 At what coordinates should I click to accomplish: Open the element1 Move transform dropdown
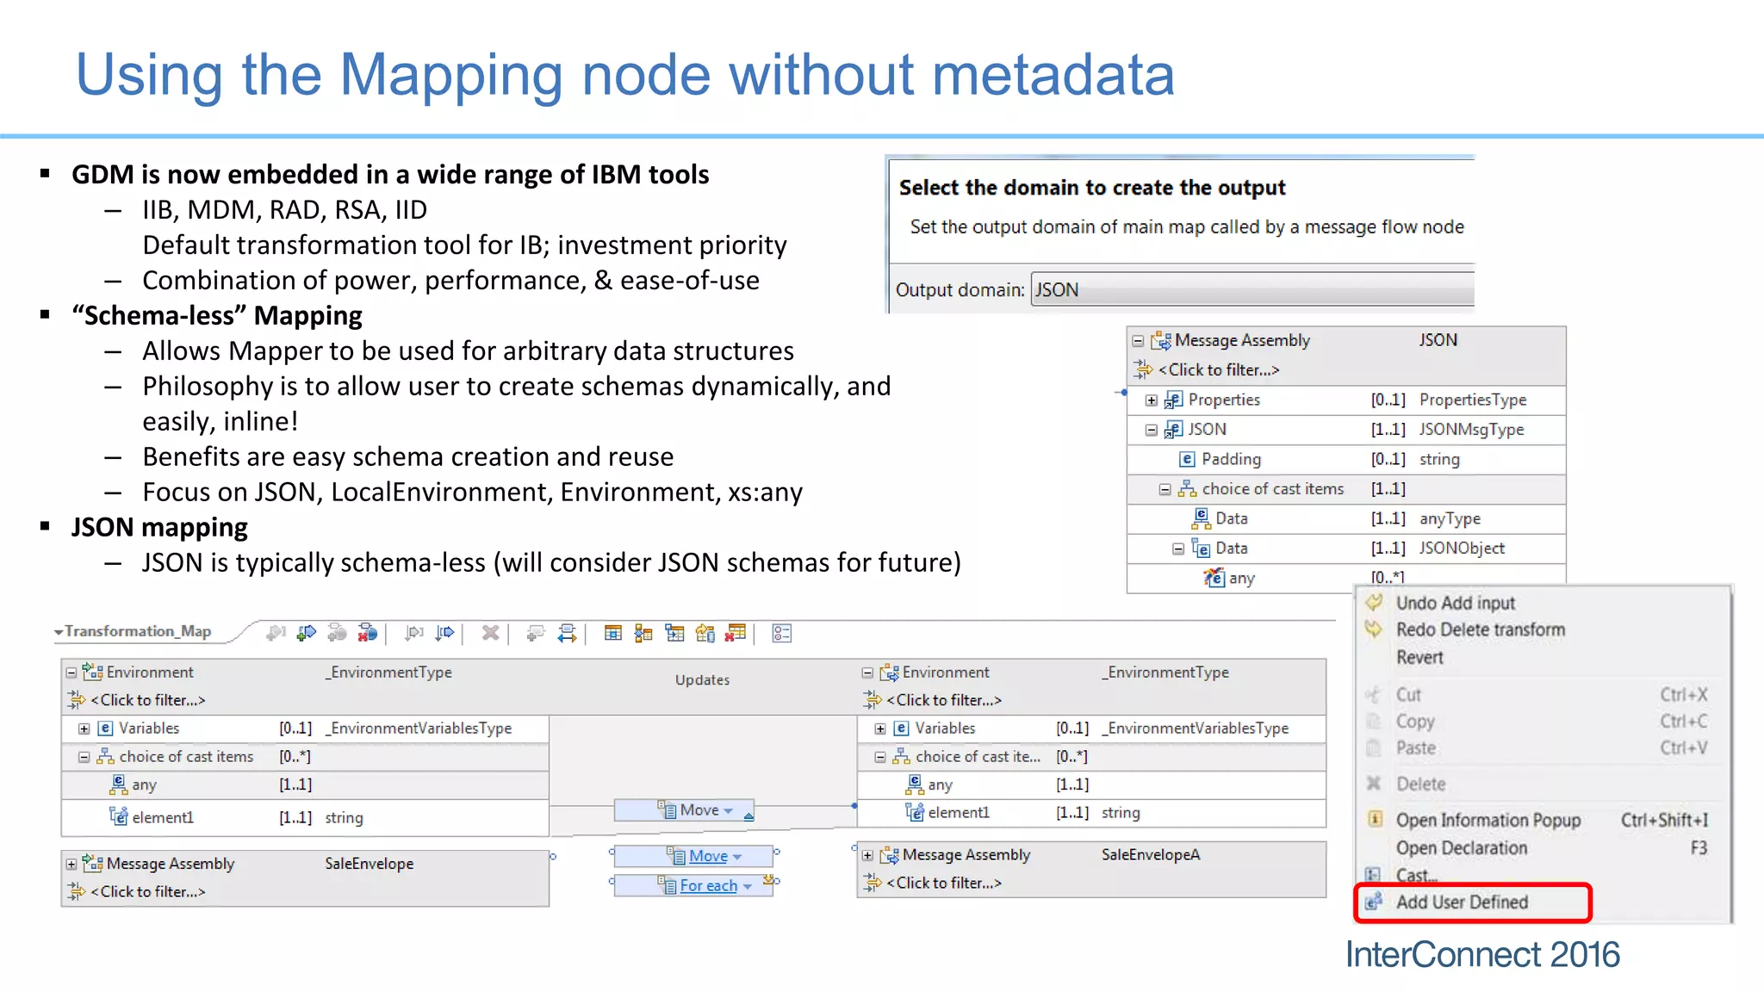pos(729,811)
